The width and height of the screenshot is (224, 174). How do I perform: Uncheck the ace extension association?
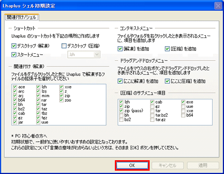tap(15, 87)
